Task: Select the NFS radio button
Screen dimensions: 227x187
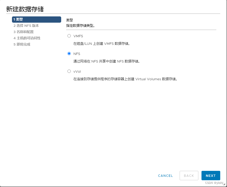Action: coord(69,53)
